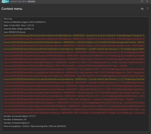Select the RadiantPhotoPortable.exe row
Viewport: 151px width, 134px height.
click(x=74, y=109)
